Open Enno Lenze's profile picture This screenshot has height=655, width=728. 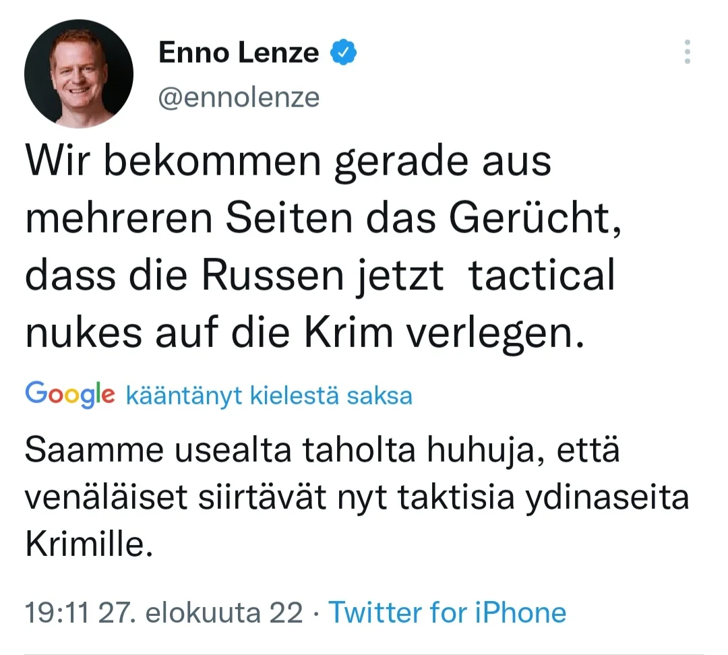pyautogui.click(x=78, y=73)
